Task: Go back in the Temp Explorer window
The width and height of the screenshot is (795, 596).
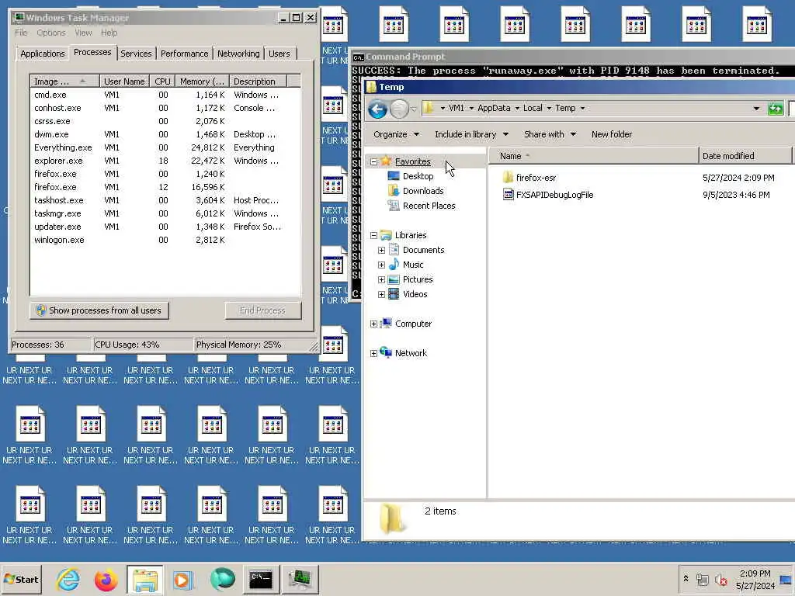Action: click(377, 109)
